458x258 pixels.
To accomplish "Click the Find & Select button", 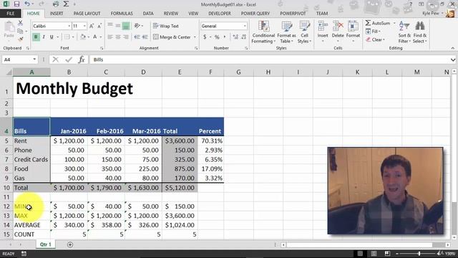I will tap(420, 32).
